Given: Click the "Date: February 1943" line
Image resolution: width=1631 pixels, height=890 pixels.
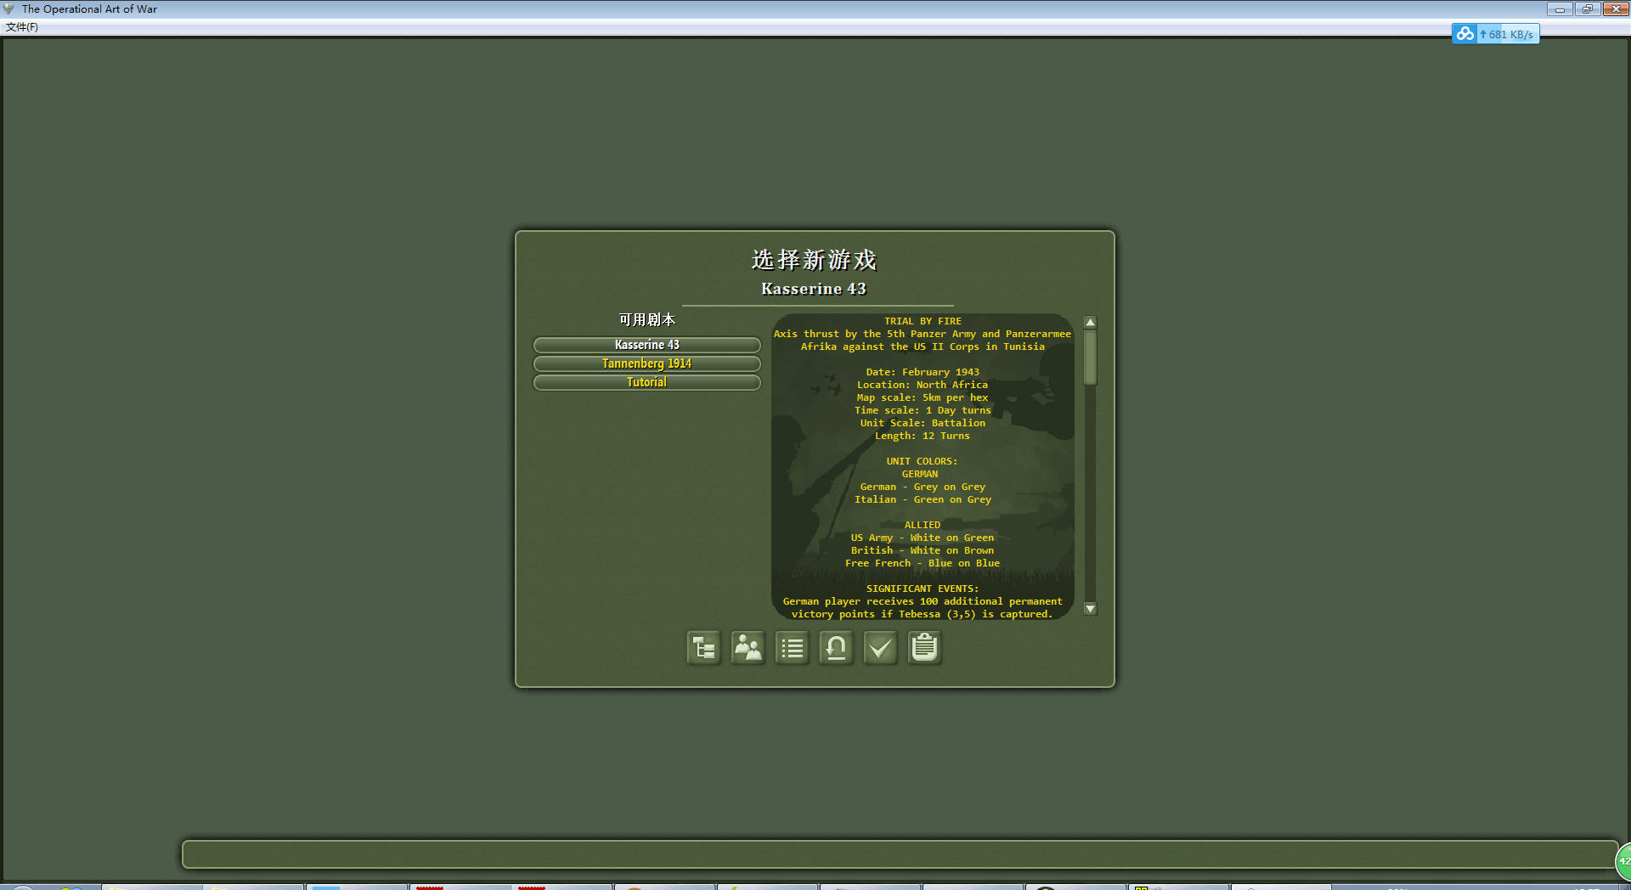Looking at the screenshot, I should tap(923, 372).
